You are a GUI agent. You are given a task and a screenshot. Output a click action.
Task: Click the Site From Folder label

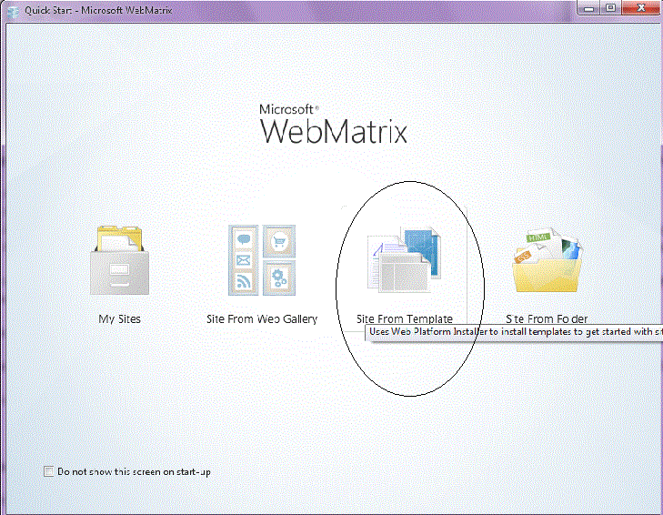547,319
